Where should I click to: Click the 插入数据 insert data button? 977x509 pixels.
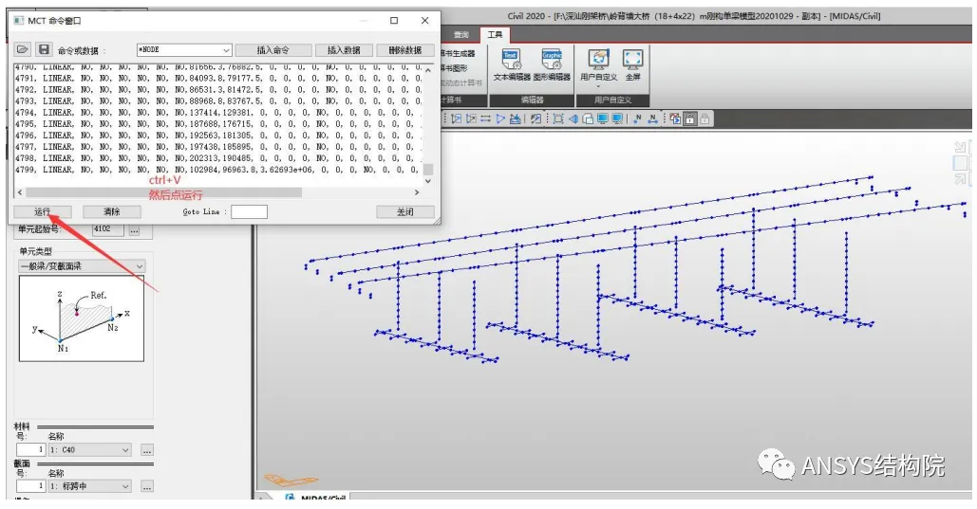344,50
